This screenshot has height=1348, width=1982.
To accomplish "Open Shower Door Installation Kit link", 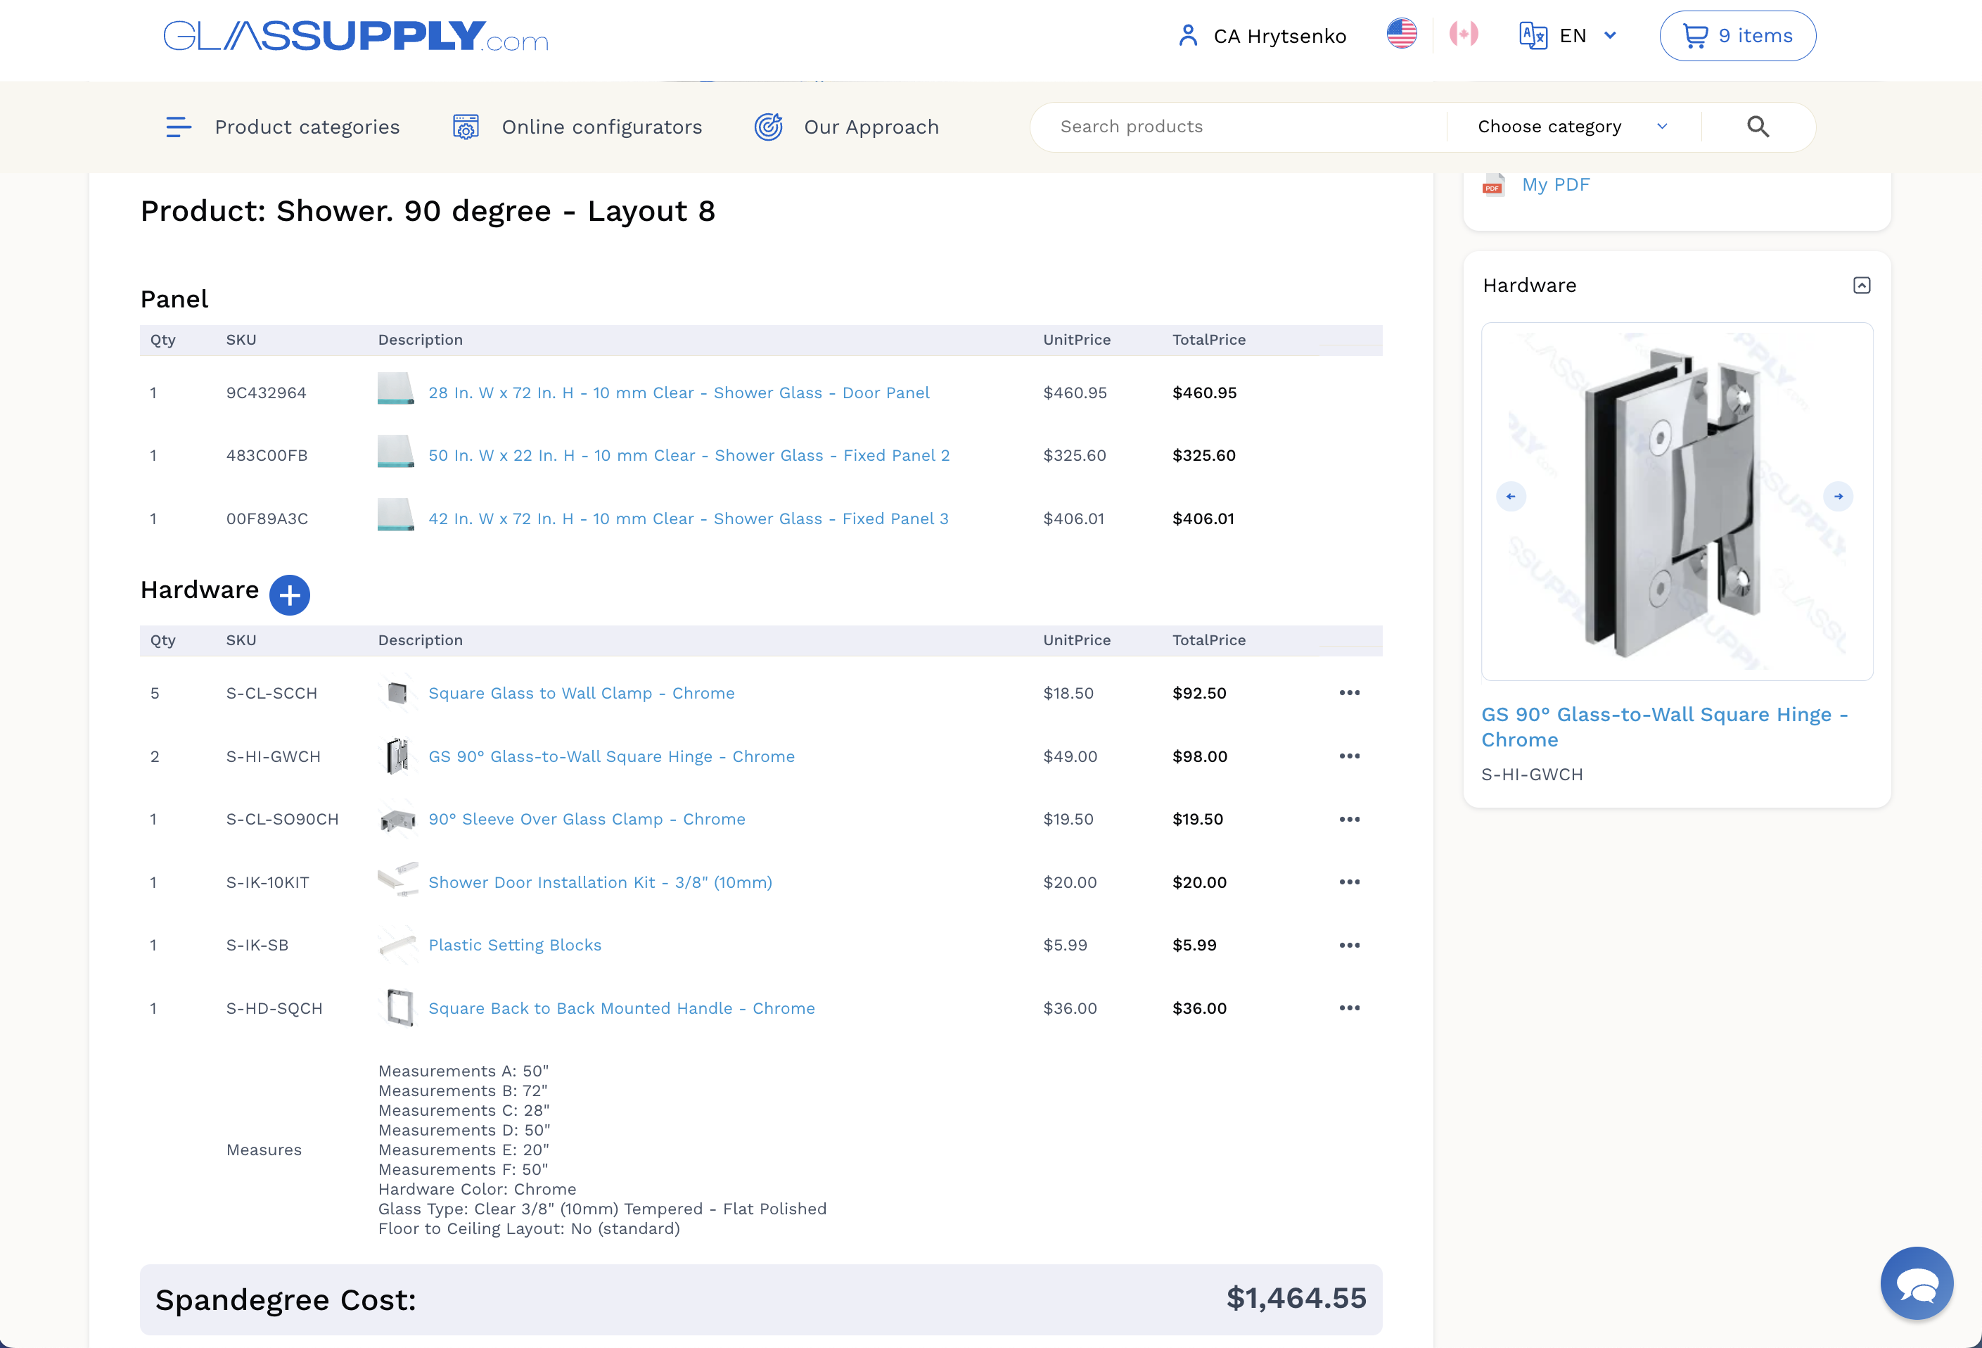I will [x=599, y=882].
